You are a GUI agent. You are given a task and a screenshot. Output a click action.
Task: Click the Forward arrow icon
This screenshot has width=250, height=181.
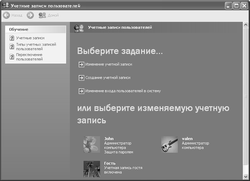point(30,15)
